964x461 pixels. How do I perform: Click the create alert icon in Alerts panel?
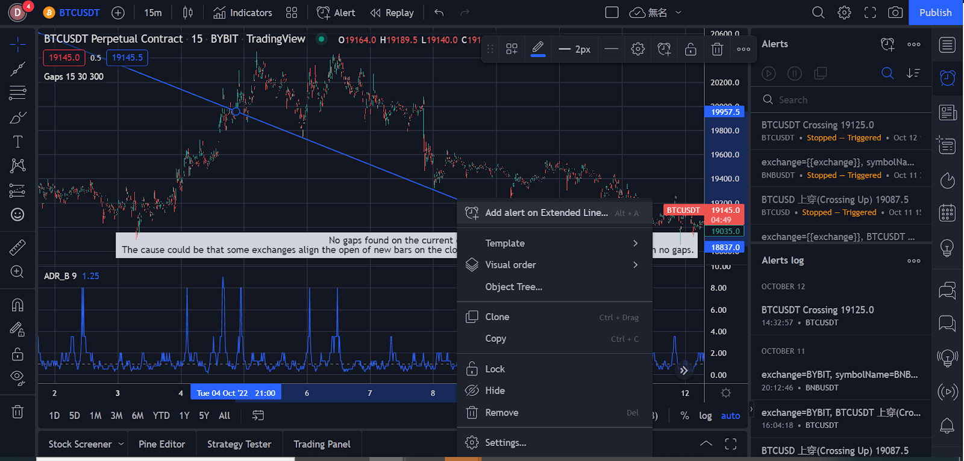pyautogui.click(x=887, y=44)
